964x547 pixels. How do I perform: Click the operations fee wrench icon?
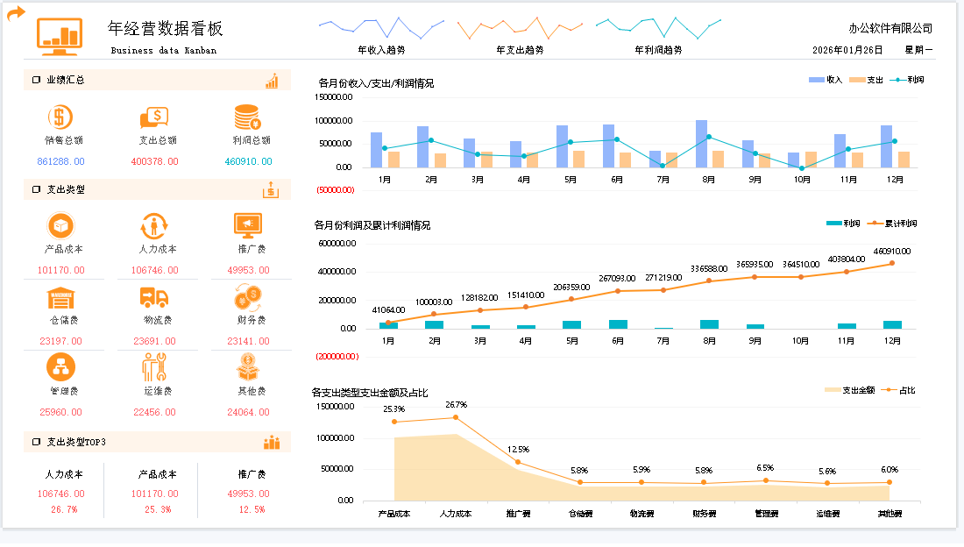tap(153, 366)
